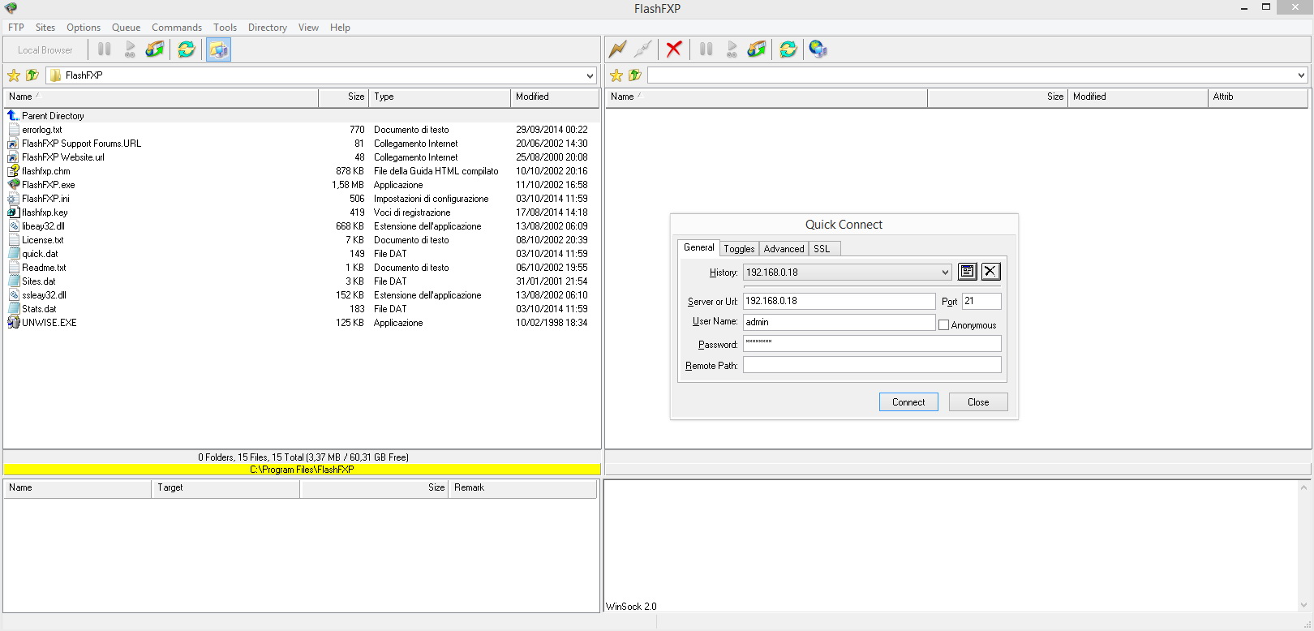Open the Directory menu
Viewport: 1314px width, 631px height.
[268, 28]
